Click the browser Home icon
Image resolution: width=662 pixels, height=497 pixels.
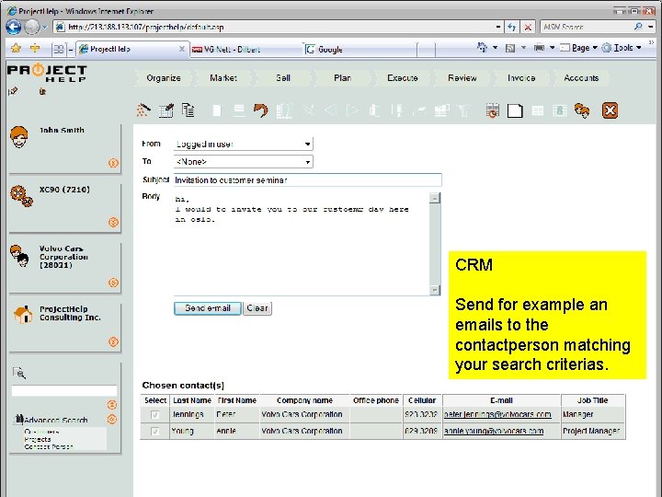(x=482, y=47)
